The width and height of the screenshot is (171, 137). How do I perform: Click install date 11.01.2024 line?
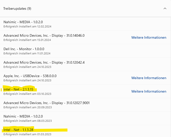(x=27, y=53)
